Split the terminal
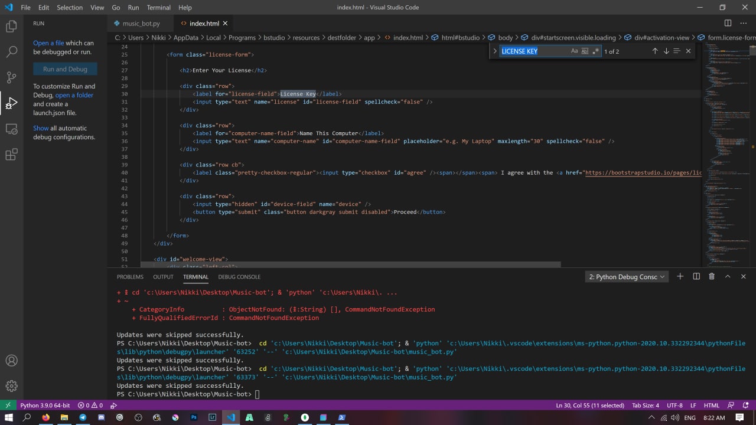This screenshot has height=425, width=756. coord(696,276)
